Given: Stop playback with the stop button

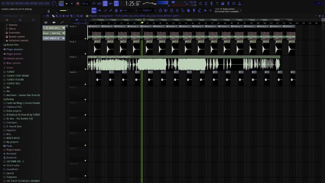Looking at the screenshot, I should click(x=72, y=4).
